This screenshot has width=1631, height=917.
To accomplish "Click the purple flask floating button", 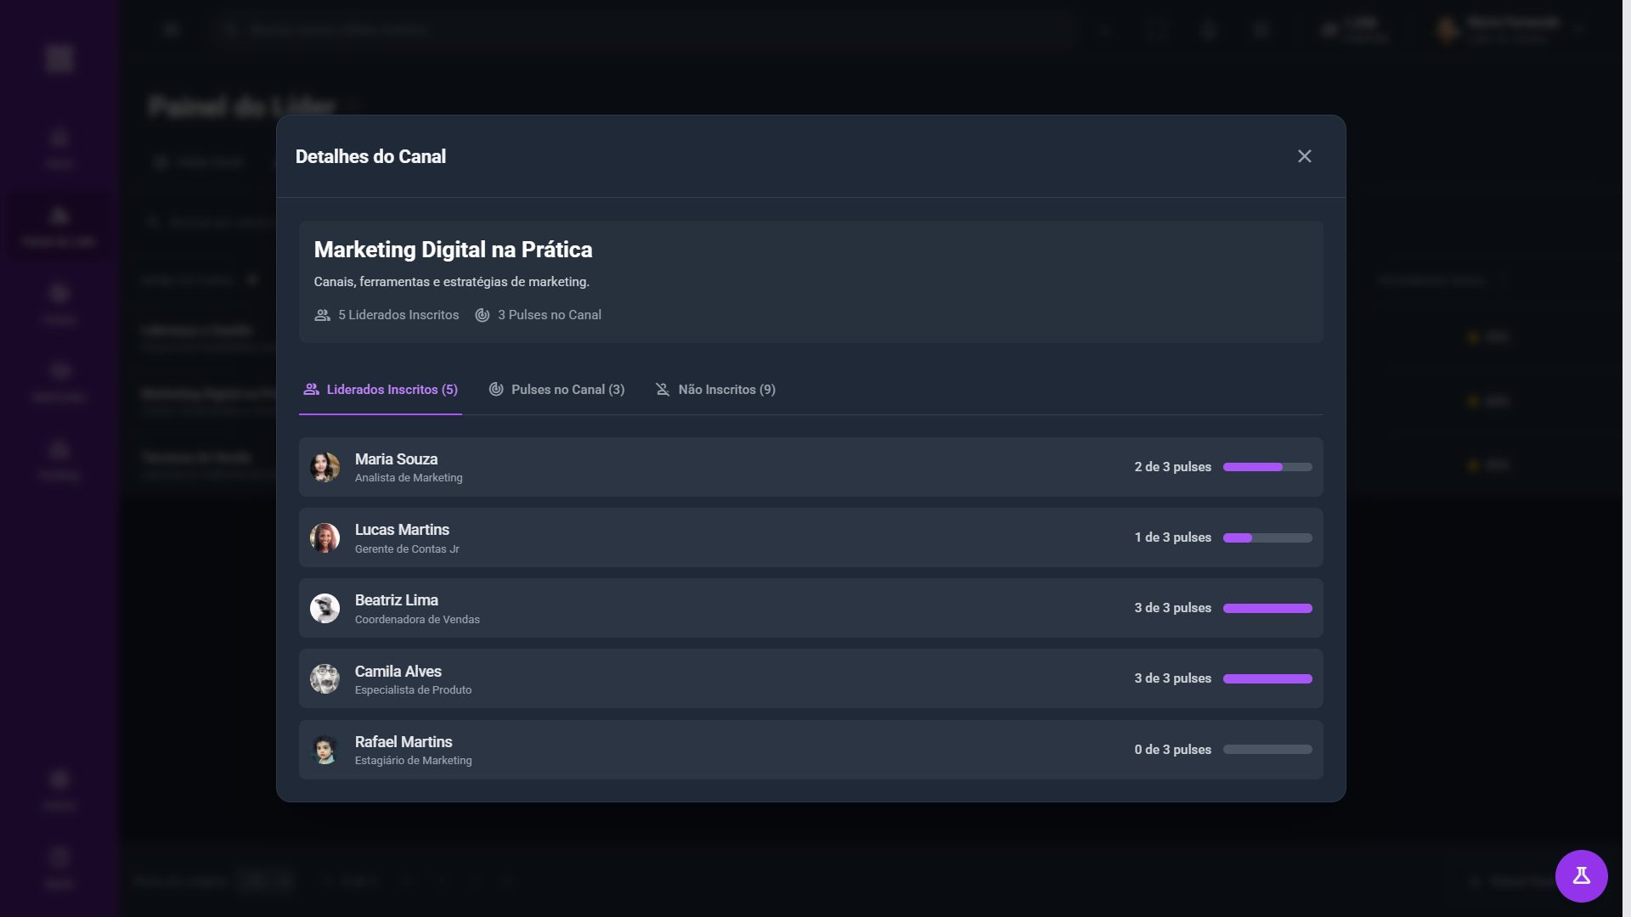I will [x=1581, y=875].
